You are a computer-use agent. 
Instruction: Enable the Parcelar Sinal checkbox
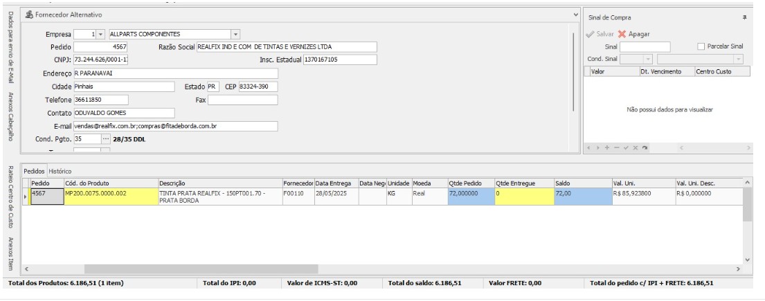[701, 46]
